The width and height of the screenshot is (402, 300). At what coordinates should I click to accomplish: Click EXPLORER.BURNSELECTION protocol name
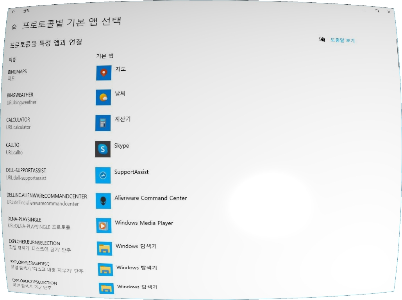(x=34, y=242)
